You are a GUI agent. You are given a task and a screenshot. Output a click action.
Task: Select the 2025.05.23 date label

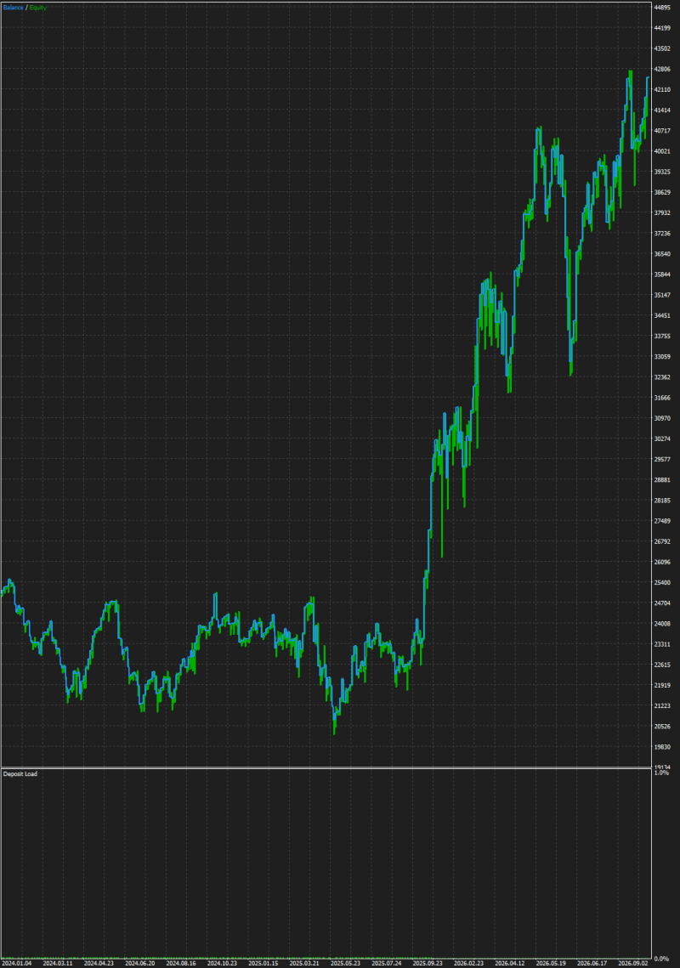pyautogui.click(x=345, y=963)
